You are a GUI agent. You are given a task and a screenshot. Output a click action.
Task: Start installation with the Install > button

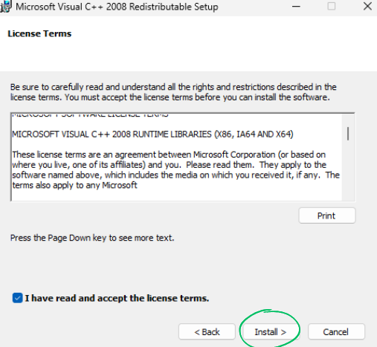(x=271, y=332)
